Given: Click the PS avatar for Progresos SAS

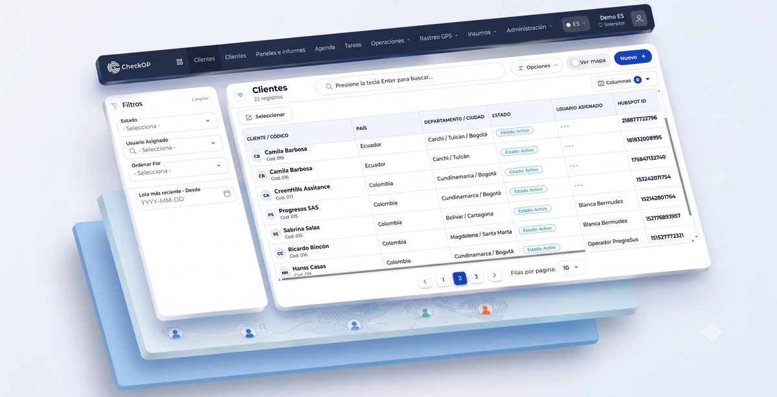Looking at the screenshot, I should coord(271,215).
